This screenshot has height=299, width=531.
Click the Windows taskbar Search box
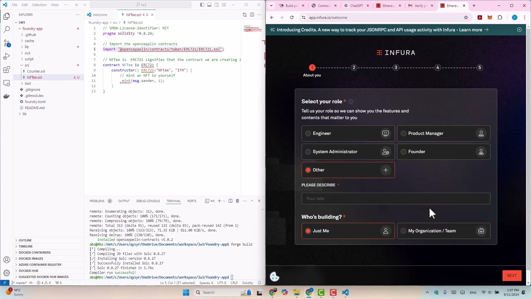click(x=223, y=292)
